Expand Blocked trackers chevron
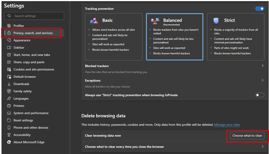The width and height of the screenshot is (269, 154). coord(262,66)
